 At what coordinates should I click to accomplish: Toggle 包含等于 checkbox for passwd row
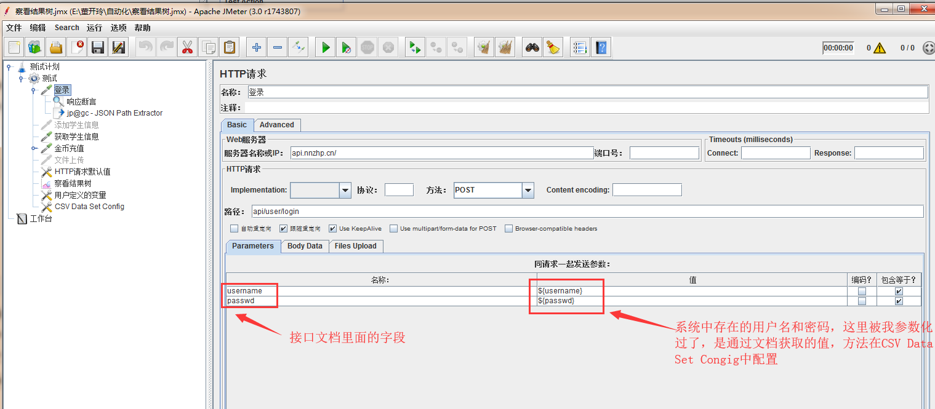pos(899,301)
